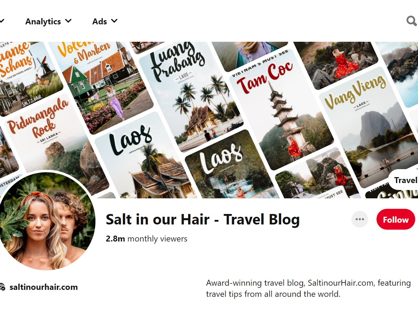Open the three-dots more options button
Image resolution: width=418 pixels, height=309 pixels.
pos(360,219)
